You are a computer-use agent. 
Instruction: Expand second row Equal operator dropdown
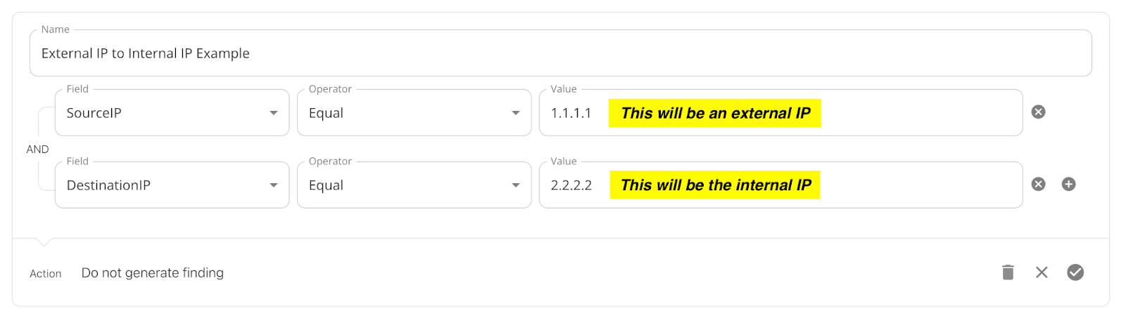click(414, 185)
